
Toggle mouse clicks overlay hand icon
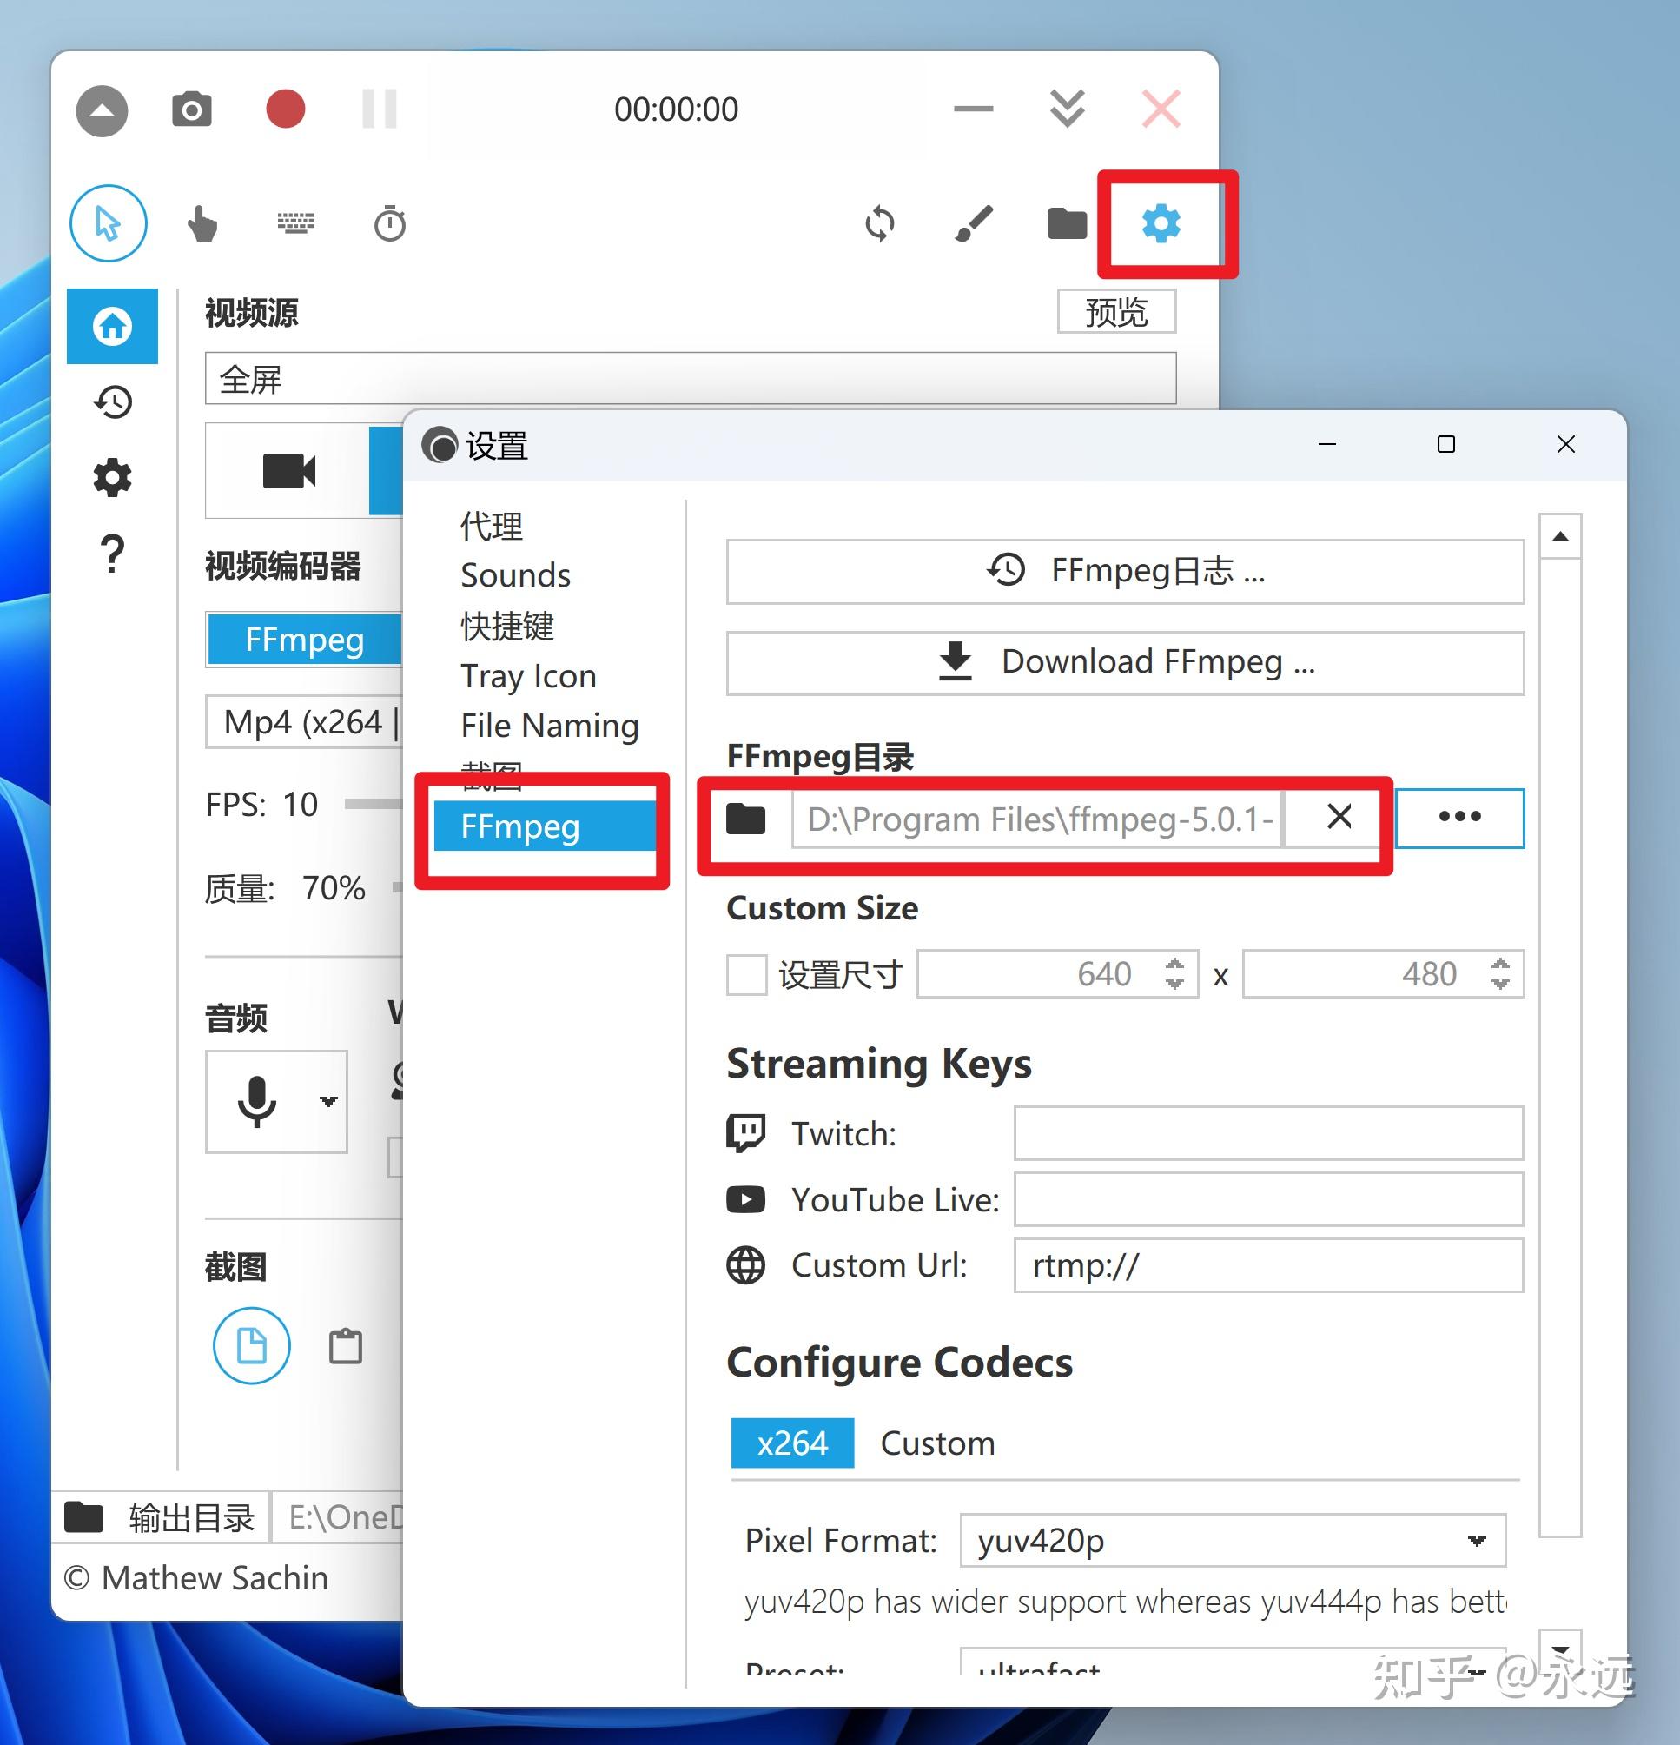coord(202,223)
